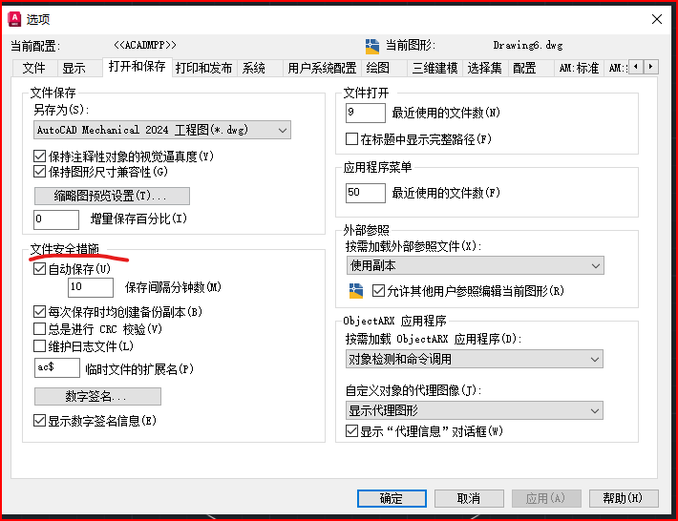
Task: Open the 另存为 file format dropdown
Action: pos(162,130)
